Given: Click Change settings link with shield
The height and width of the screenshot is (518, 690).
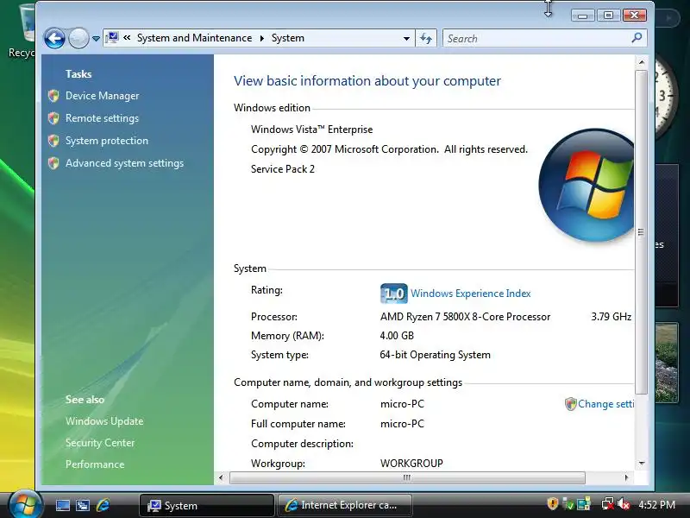Looking at the screenshot, I should click(605, 404).
